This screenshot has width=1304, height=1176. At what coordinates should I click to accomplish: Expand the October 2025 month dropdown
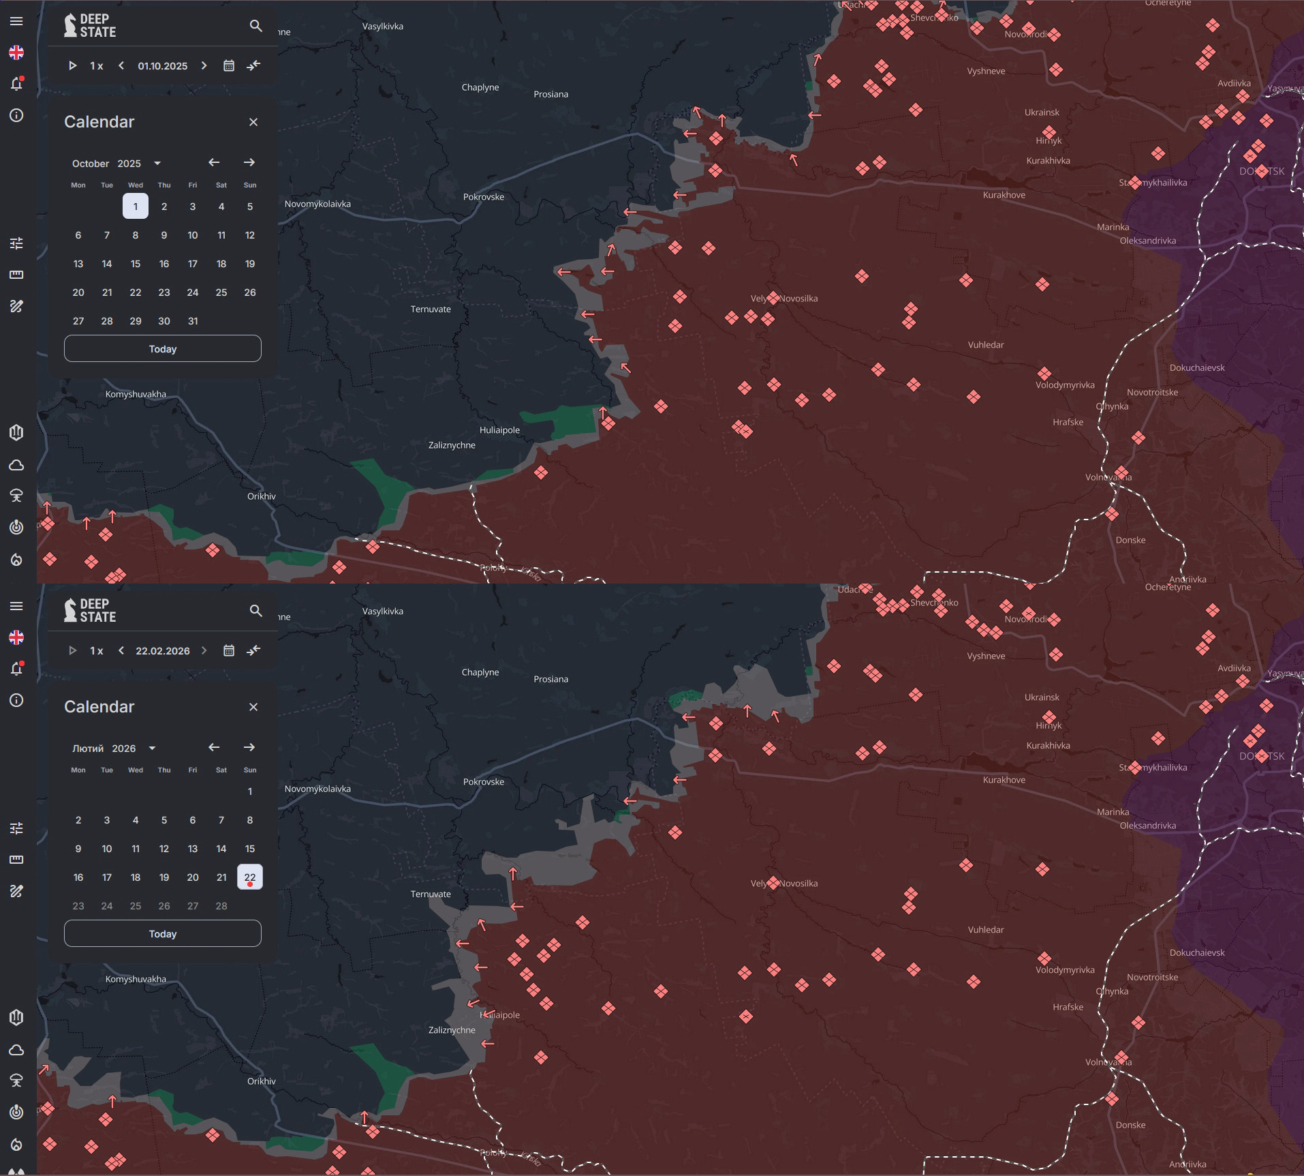tap(157, 164)
